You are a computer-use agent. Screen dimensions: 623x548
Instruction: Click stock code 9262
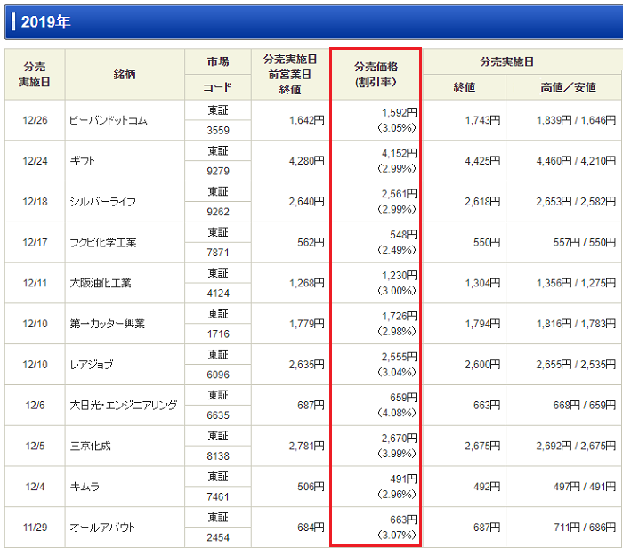click(218, 212)
